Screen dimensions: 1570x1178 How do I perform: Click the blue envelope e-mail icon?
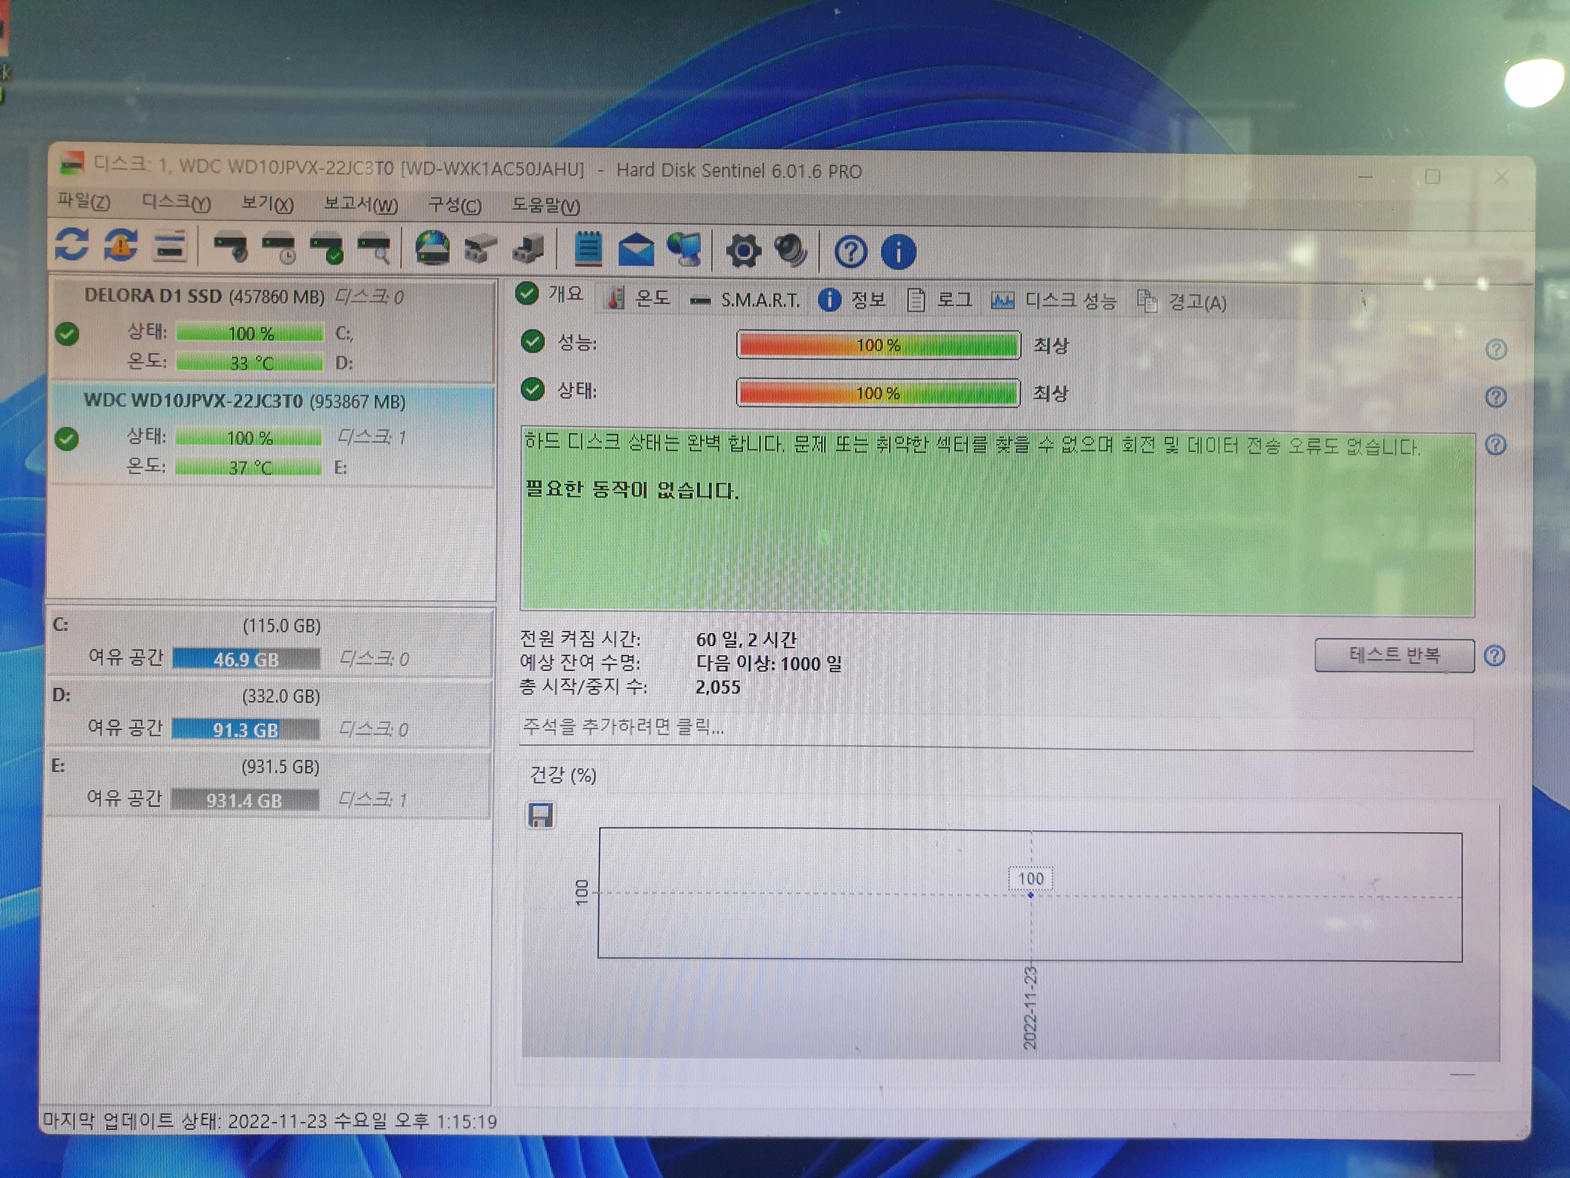(636, 250)
